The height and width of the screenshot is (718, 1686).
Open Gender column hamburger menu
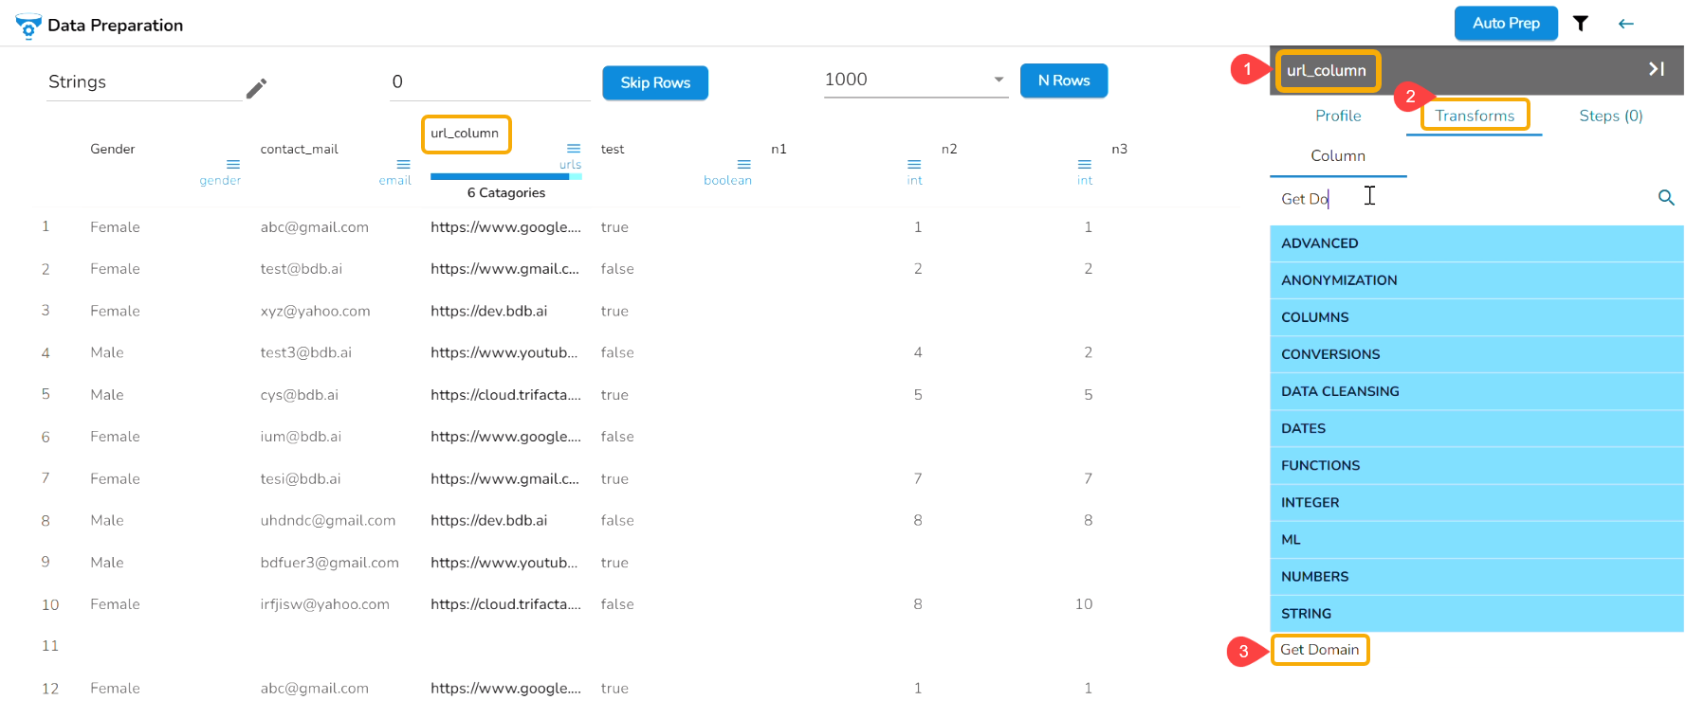[232, 164]
